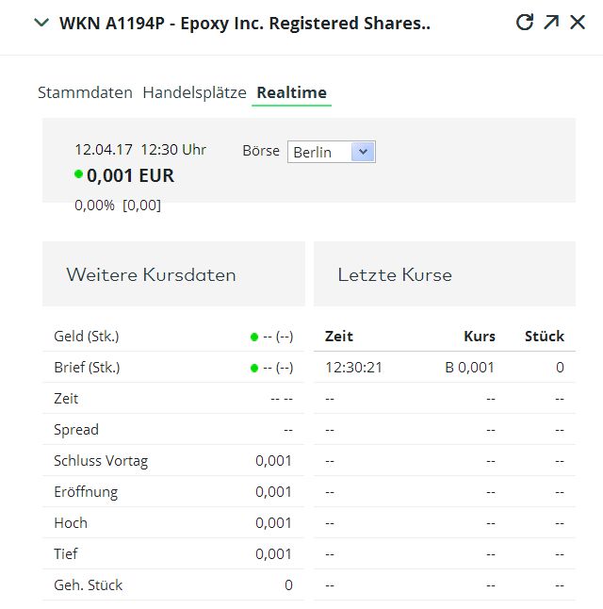
Task: Click the Kurs column header
Action: point(480,337)
